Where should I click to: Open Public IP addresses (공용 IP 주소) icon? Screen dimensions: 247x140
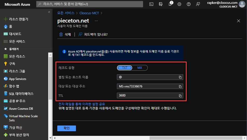click(x=6, y=101)
